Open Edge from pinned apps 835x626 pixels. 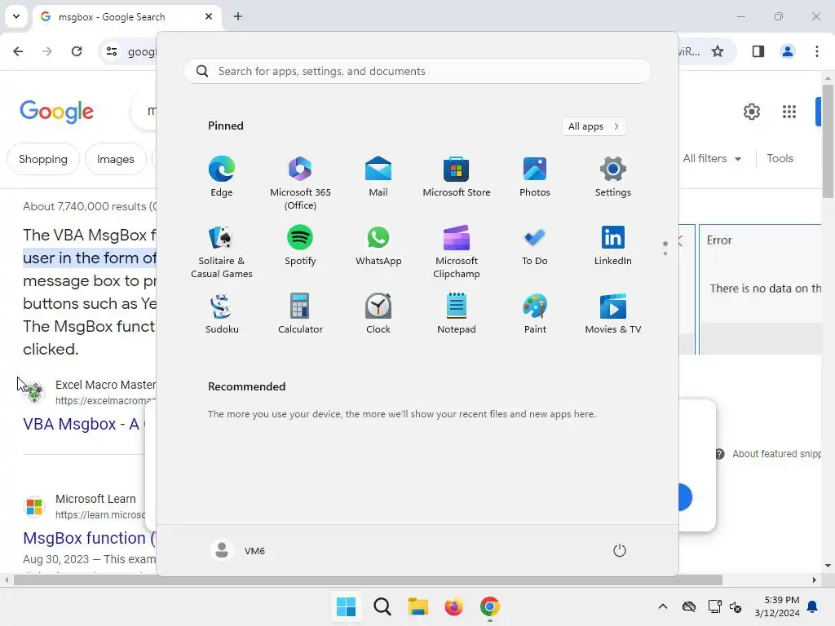(x=222, y=177)
